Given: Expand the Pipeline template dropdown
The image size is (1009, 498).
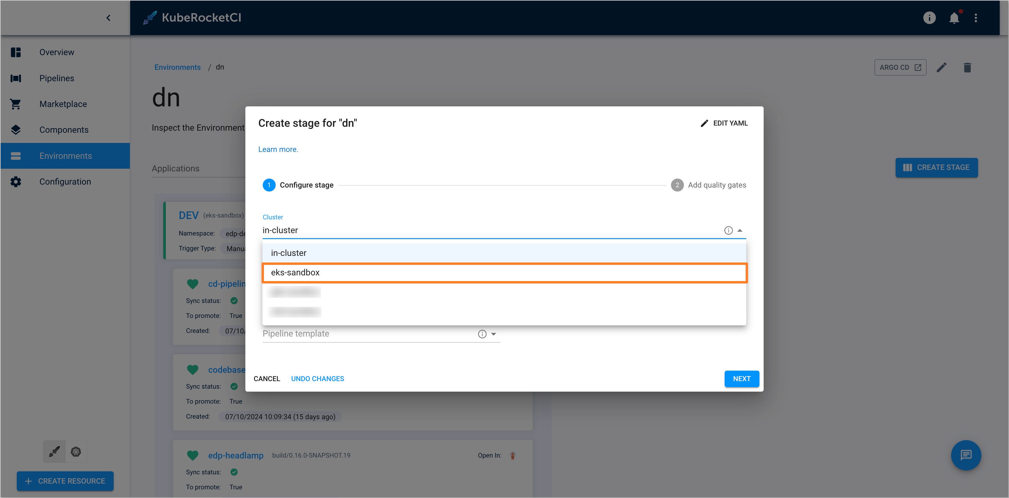Looking at the screenshot, I should (496, 333).
